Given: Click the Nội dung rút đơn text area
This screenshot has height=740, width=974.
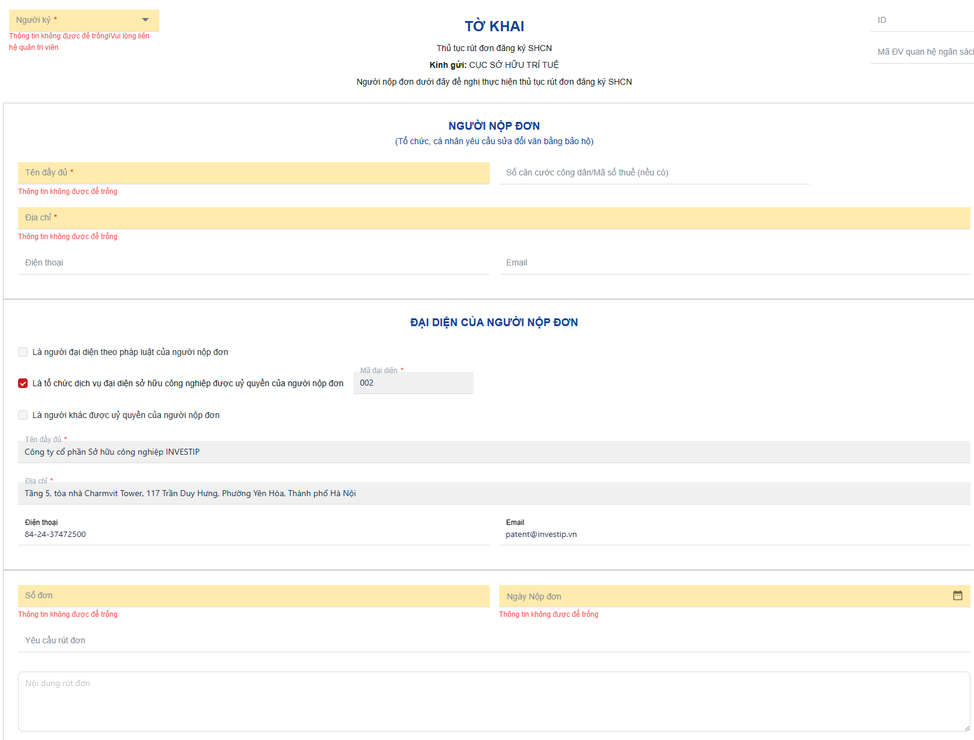Looking at the screenshot, I should click(x=493, y=701).
